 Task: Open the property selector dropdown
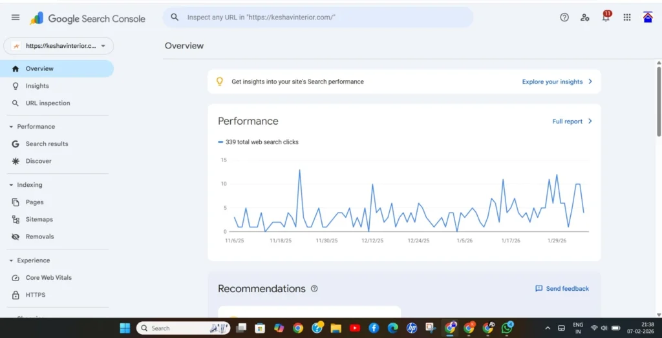point(58,46)
